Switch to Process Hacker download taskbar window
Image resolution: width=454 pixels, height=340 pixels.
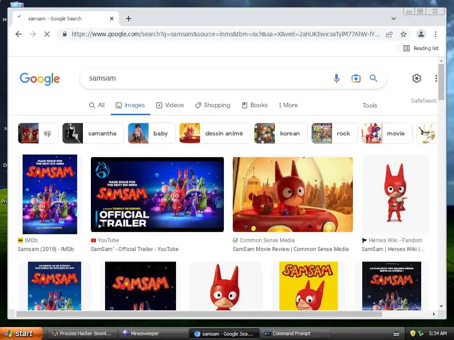click(82, 333)
